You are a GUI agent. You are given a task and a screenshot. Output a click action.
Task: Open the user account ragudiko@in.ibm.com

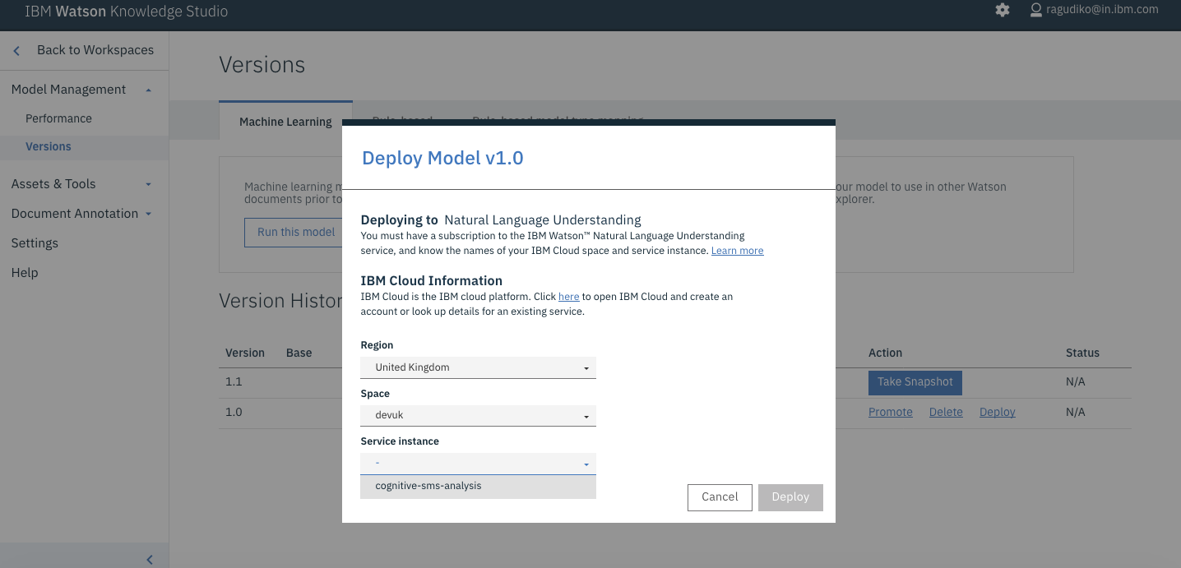pos(1094,10)
